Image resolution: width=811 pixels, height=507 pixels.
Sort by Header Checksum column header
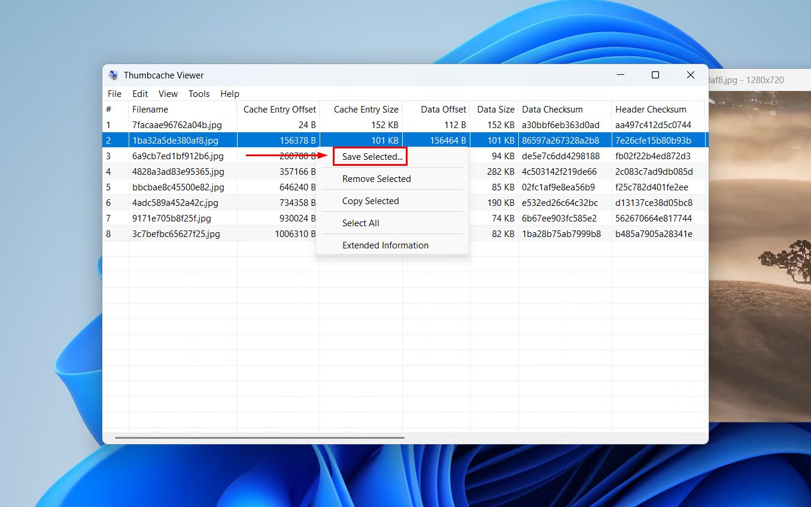coord(658,110)
